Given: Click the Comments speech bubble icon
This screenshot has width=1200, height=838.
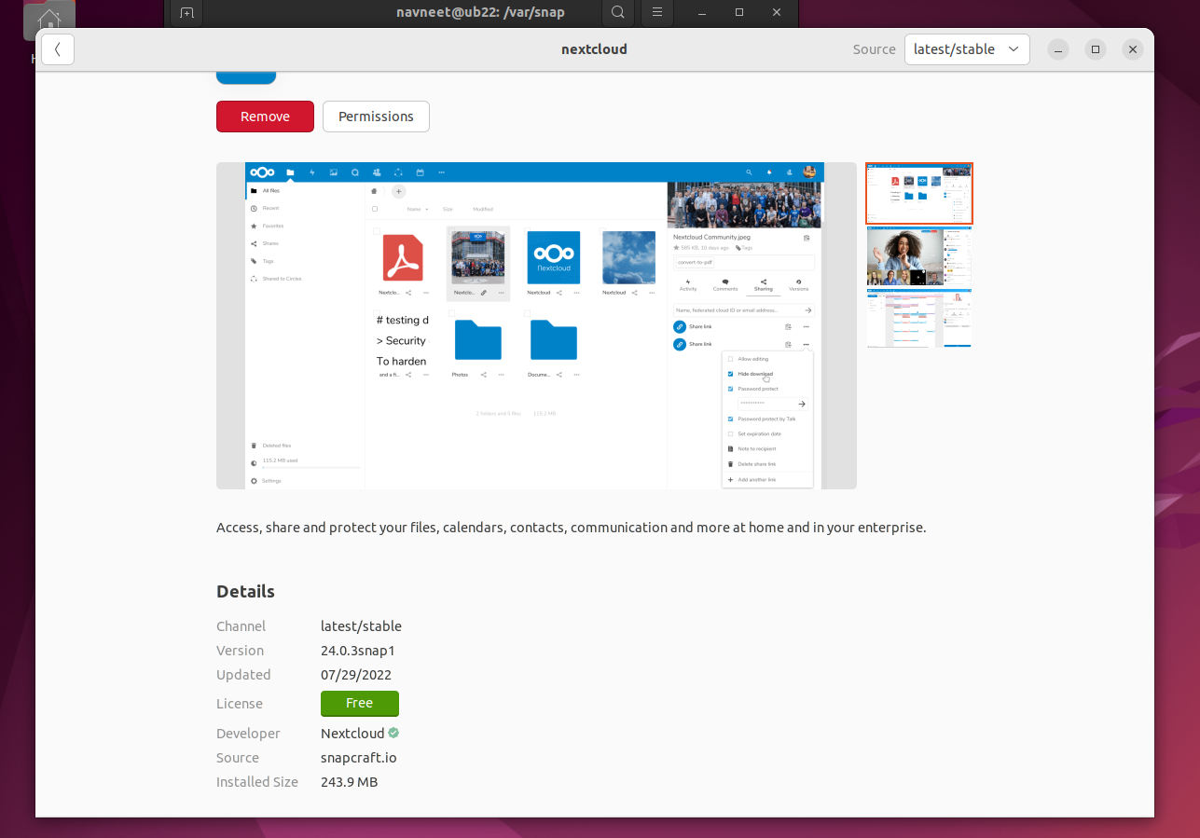Looking at the screenshot, I should (725, 282).
